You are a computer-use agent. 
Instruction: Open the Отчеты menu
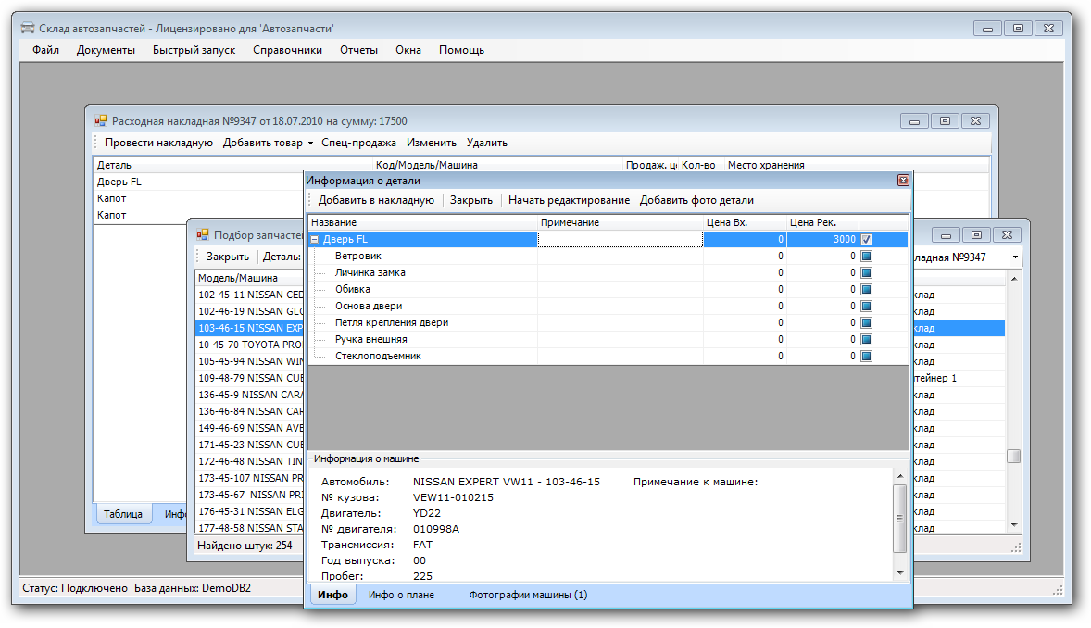(x=358, y=50)
